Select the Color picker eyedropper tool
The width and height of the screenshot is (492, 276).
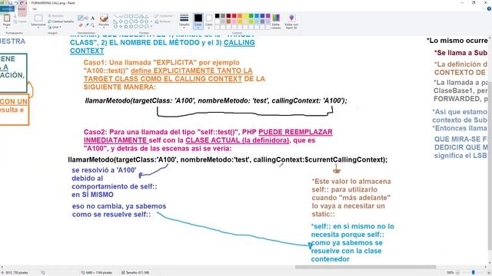click(x=87, y=25)
